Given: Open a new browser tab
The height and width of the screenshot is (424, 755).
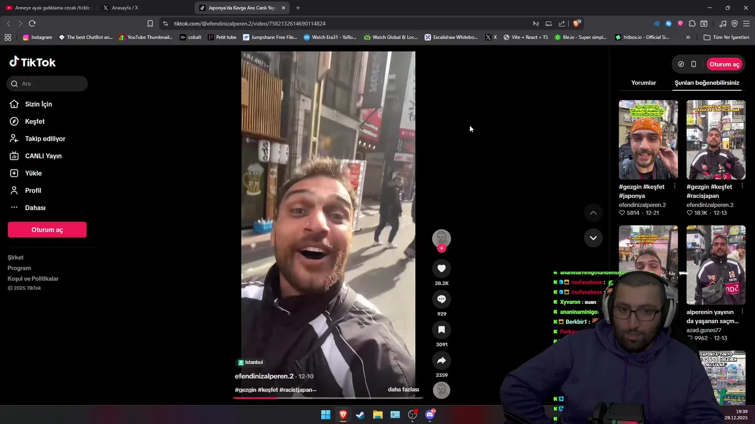Looking at the screenshot, I should (x=298, y=8).
